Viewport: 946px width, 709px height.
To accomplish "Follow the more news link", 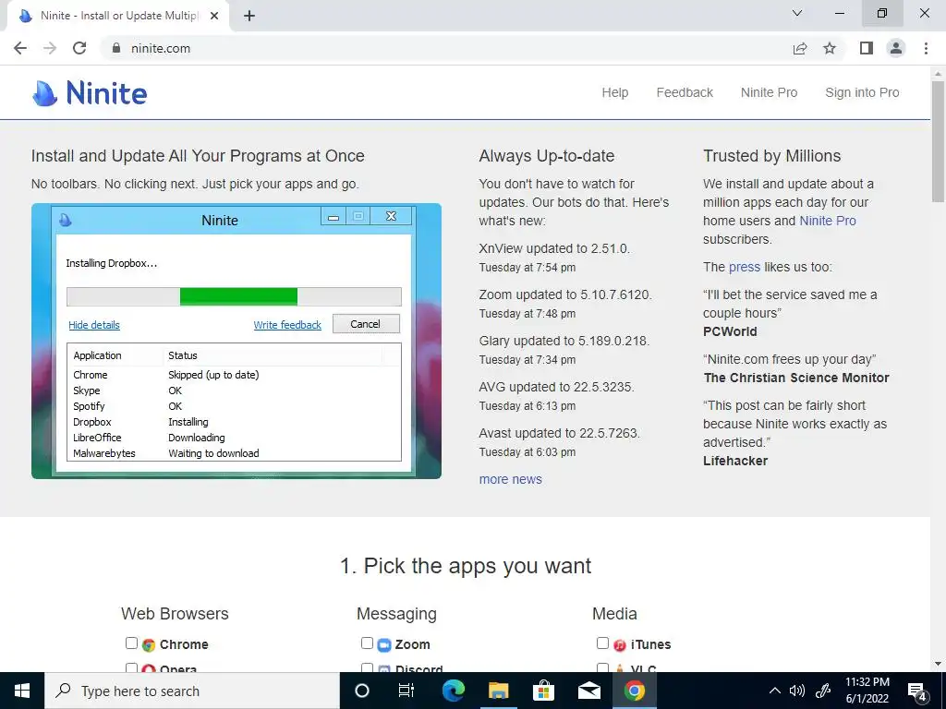I will 510,479.
